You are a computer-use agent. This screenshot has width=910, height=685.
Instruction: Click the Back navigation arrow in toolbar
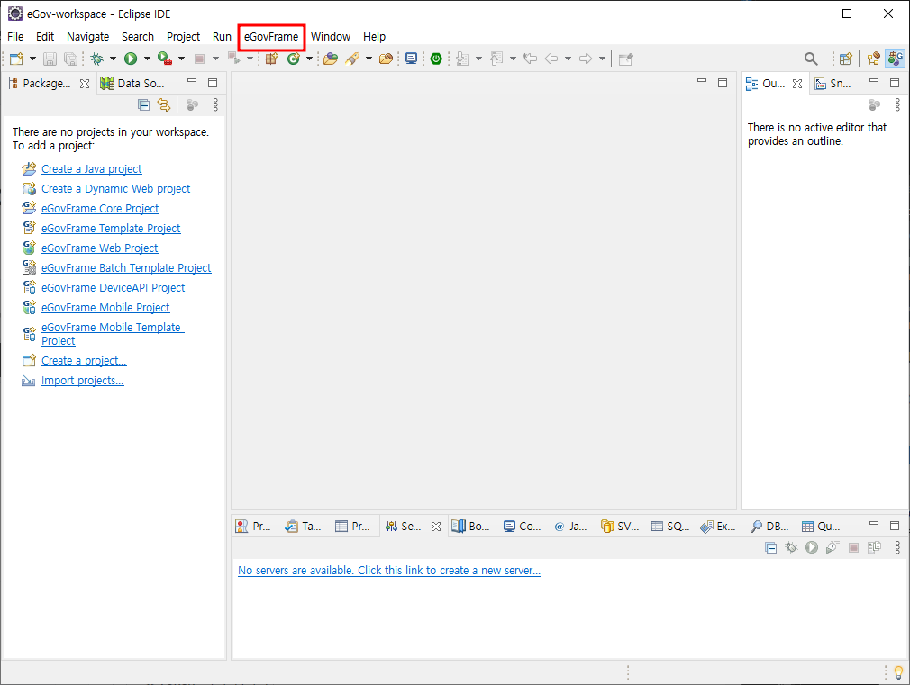pos(551,59)
